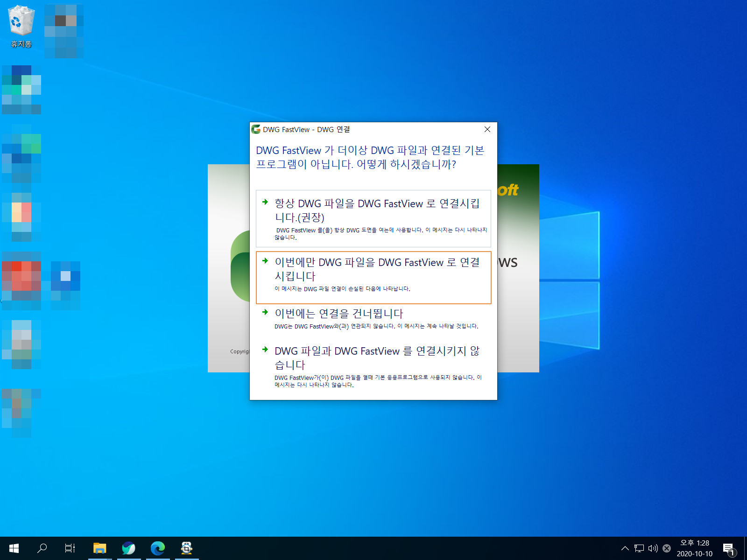Open Task View from taskbar
This screenshot has height=560, width=747.
point(70,548)
